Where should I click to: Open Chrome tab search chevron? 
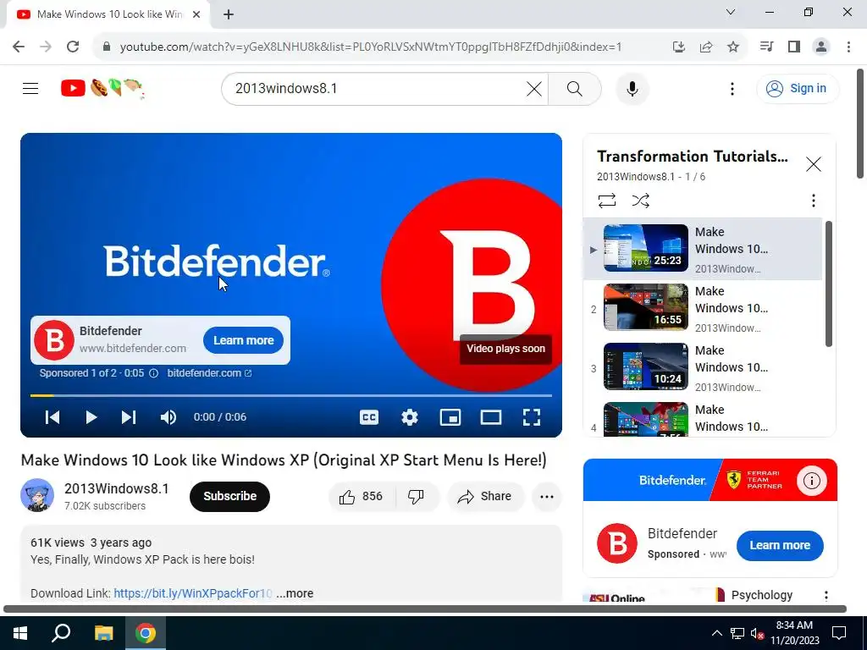(731, 12)
